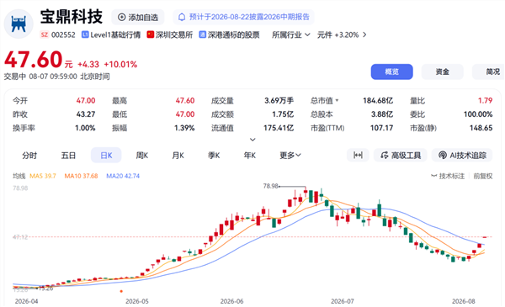Click the 均线 label
The image size is (505, 307).
(x=19, y=176)
